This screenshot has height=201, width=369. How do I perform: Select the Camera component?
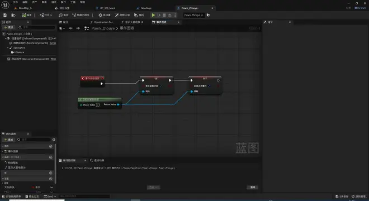click(x=18, y=52)
